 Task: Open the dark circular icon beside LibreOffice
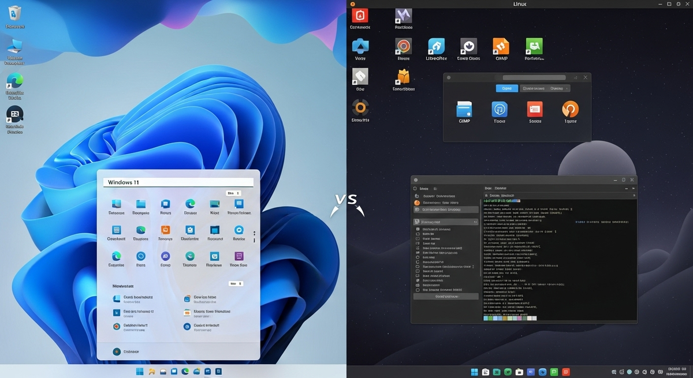point(468,46)
